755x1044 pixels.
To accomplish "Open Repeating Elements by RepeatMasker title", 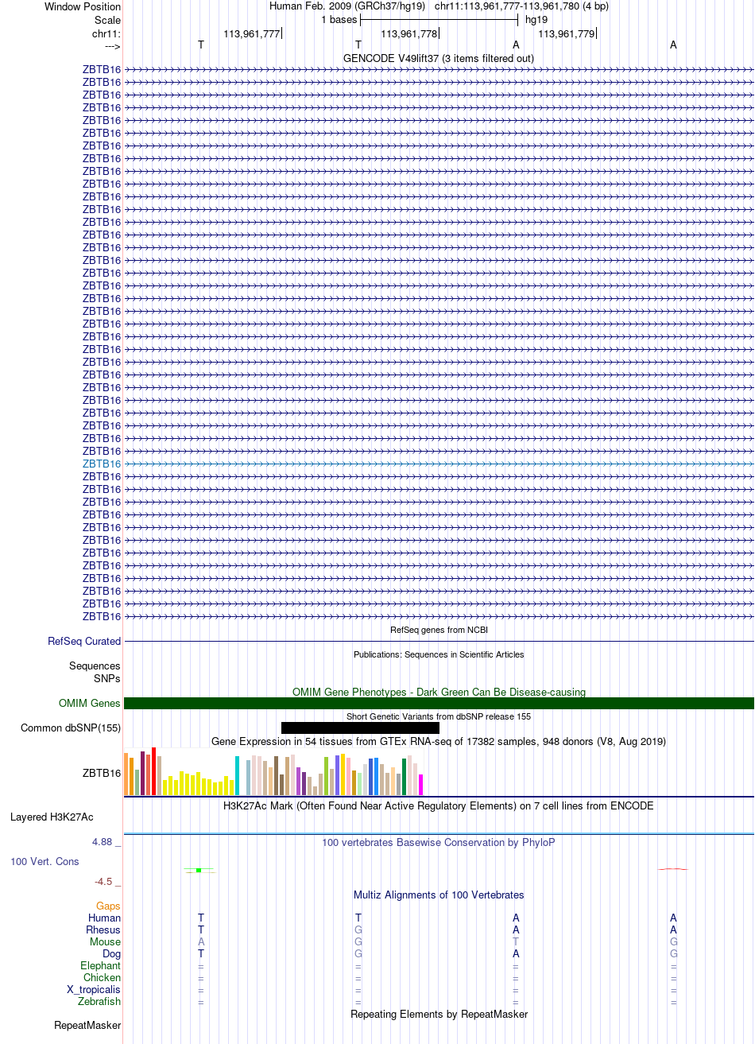I will pyautogui.click(x=439, y=1014).
